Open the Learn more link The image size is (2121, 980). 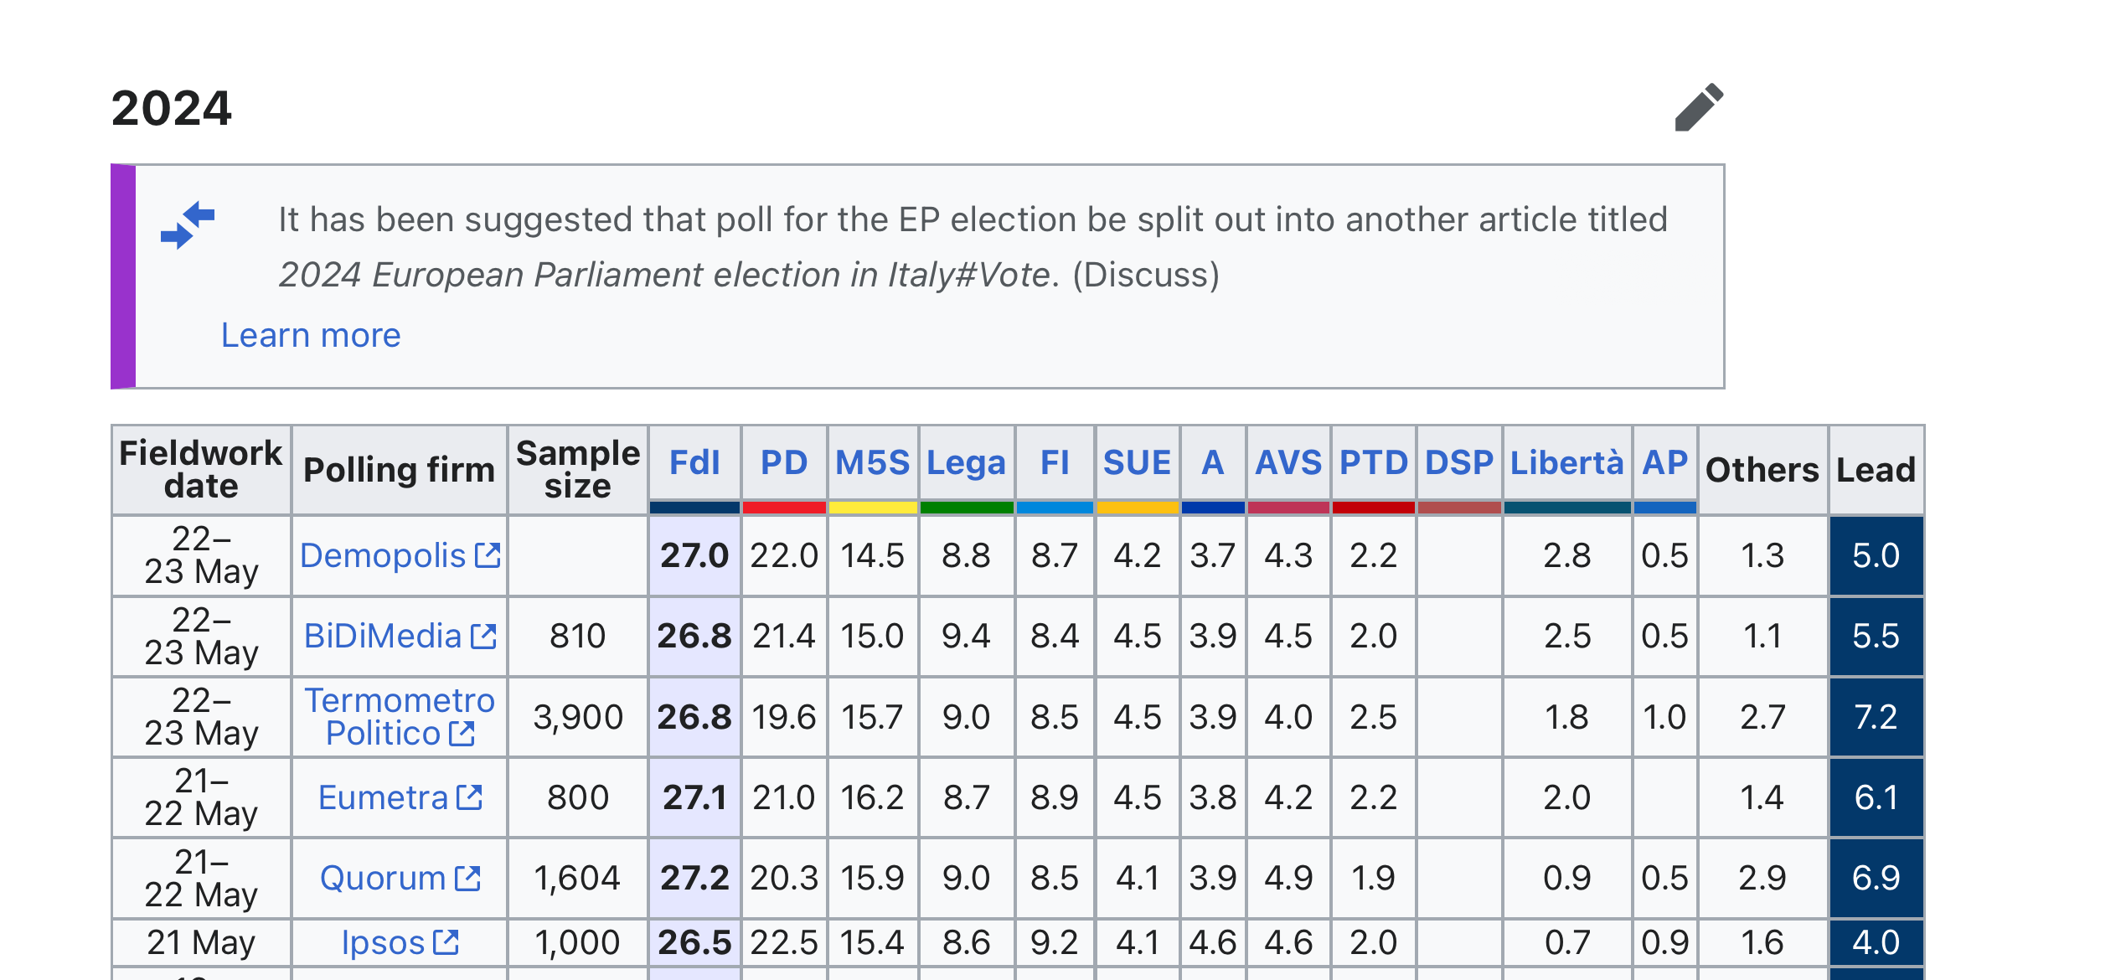tap(311, 335)
